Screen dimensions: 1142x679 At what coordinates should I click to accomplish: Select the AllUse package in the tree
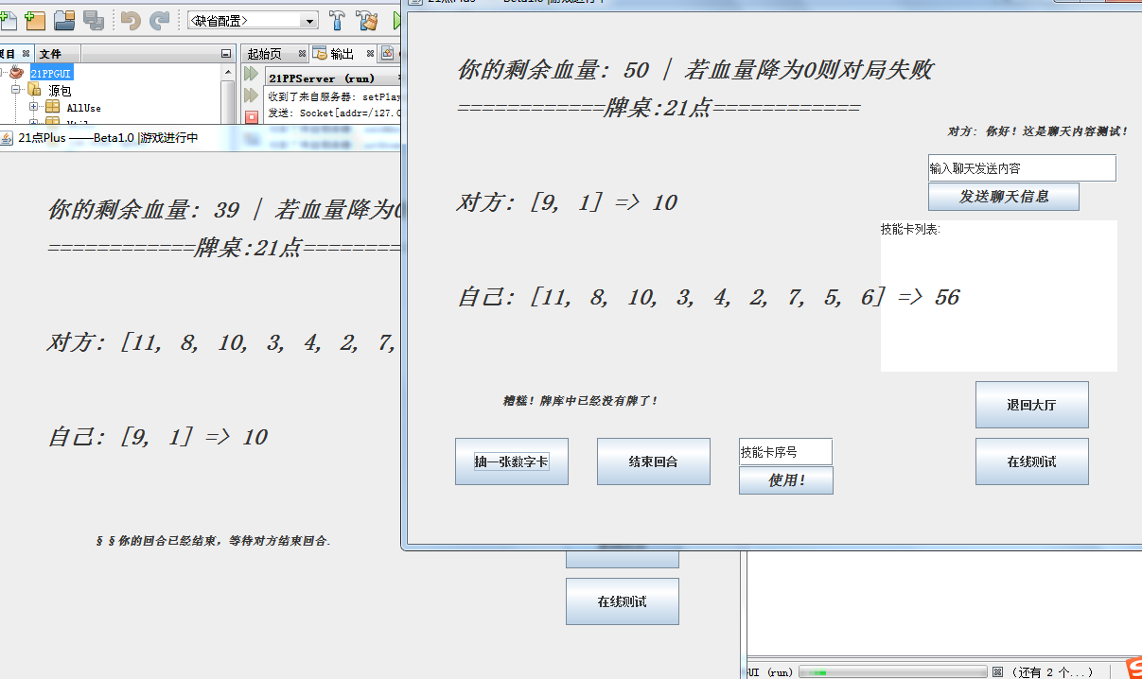(83, 108)
